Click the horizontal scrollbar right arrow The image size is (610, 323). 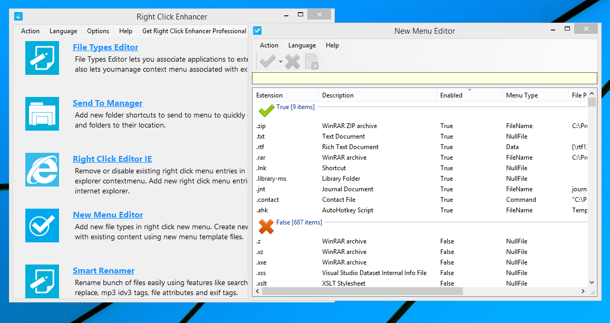point(583,291)
